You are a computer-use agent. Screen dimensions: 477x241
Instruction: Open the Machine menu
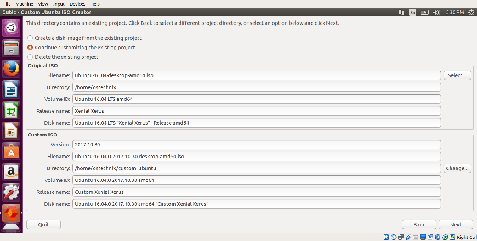click(x=24, y=4)
